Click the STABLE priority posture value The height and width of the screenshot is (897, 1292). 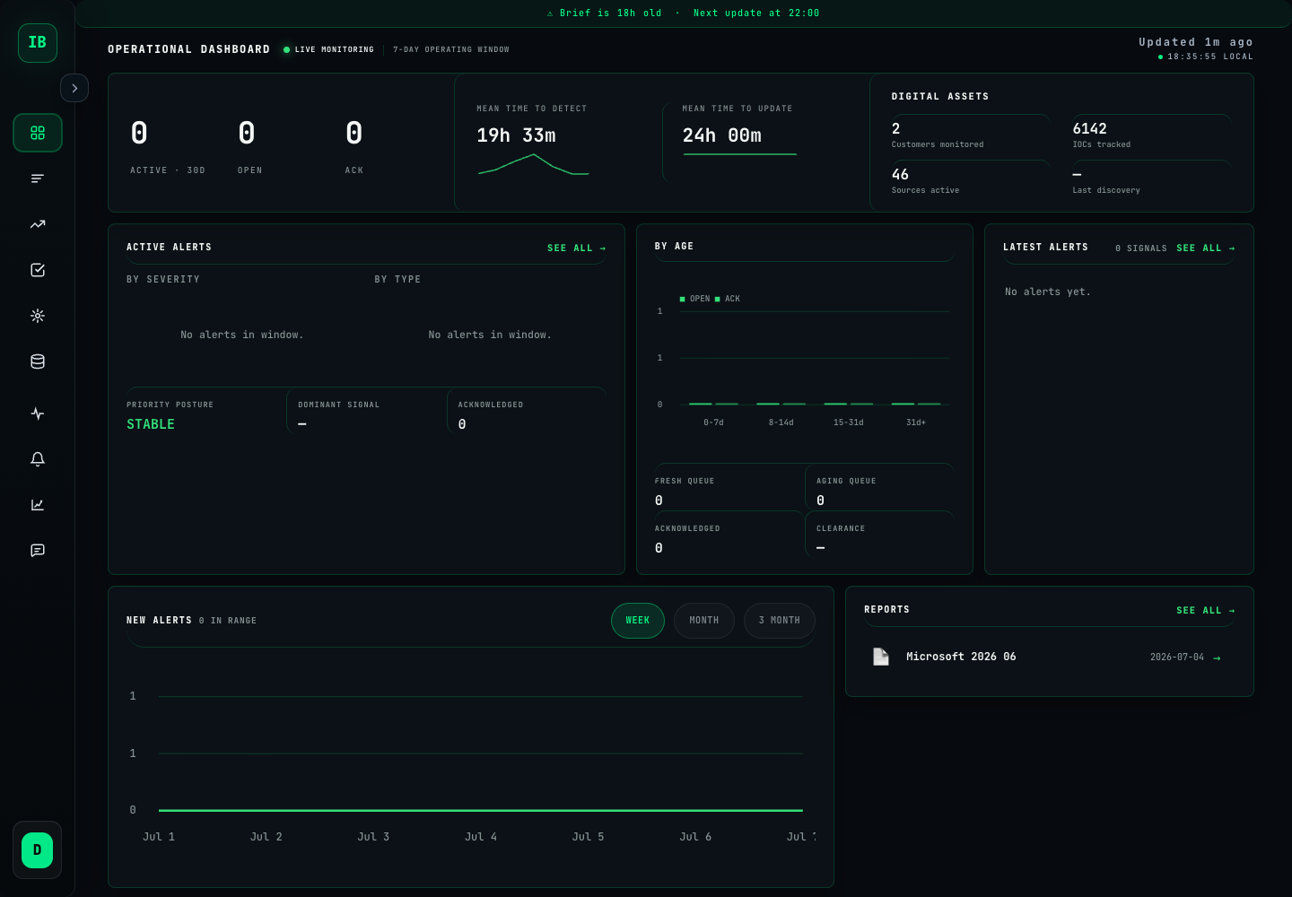point(151,424)
